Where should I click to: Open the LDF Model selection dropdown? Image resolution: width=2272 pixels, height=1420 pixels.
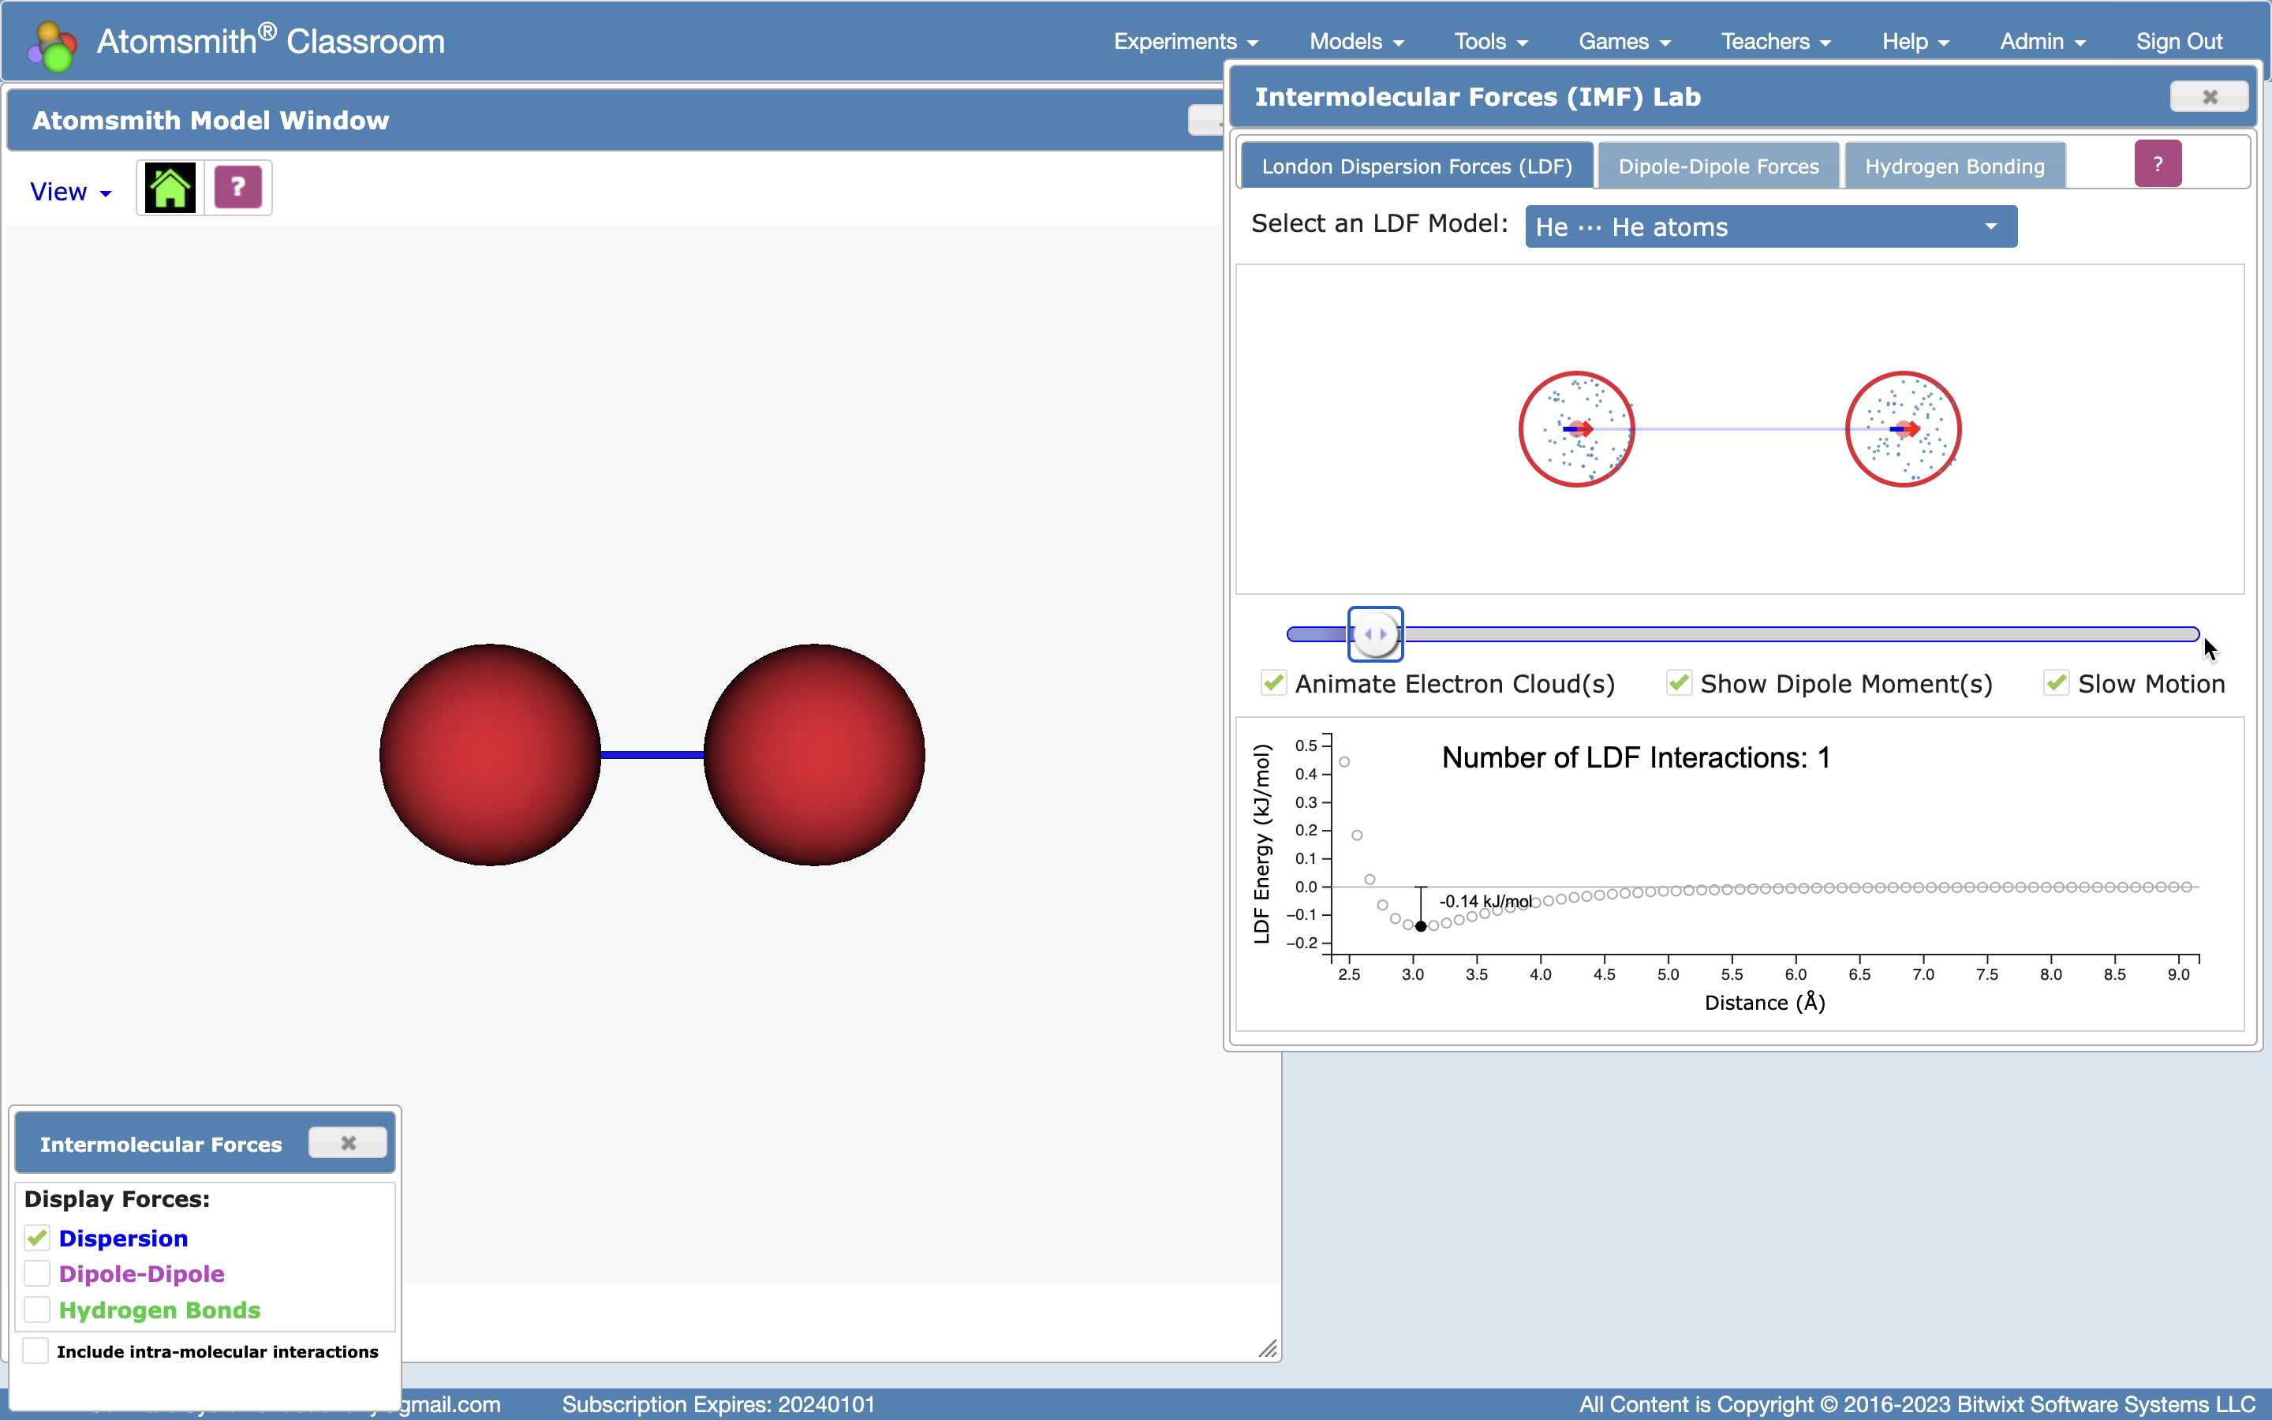click(1770, 226)
